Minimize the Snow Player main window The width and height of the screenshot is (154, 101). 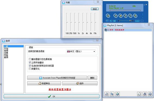144,5
